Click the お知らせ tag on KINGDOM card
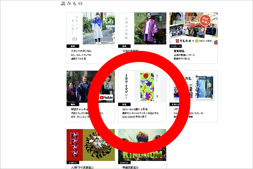This screenshot has height=169, width=253. coord(124,162)
